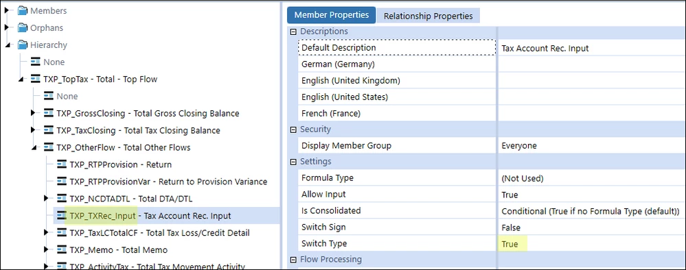This screenshot has width=686, height=270.
Task: Select TXP_RTPProvision - Return member
Action: tap(121, 164)
